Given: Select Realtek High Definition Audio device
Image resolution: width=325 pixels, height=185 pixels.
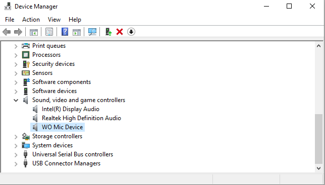Looking at the screenshot, I should coord(81,118).
